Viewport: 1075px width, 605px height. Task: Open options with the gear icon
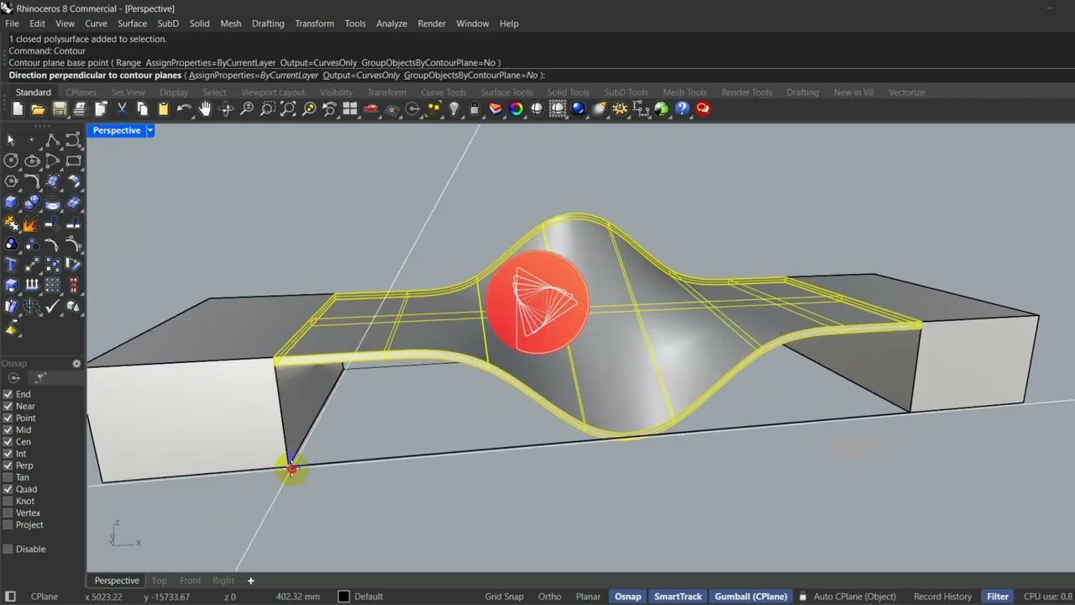click(620, 108)
